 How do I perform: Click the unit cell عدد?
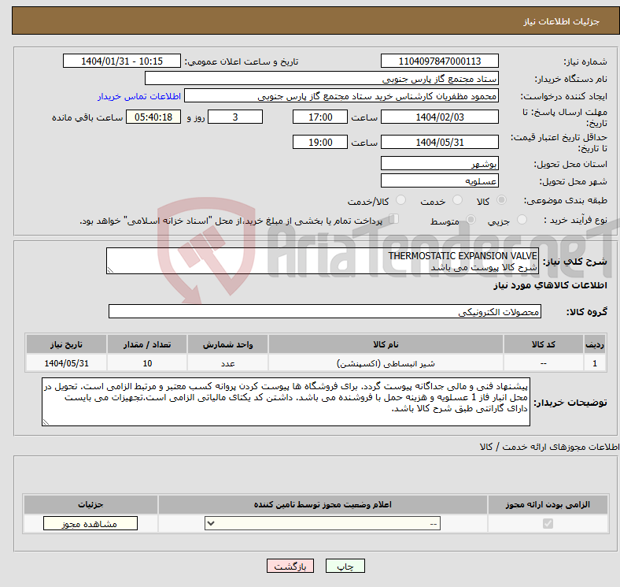click(x=227, y=363)
